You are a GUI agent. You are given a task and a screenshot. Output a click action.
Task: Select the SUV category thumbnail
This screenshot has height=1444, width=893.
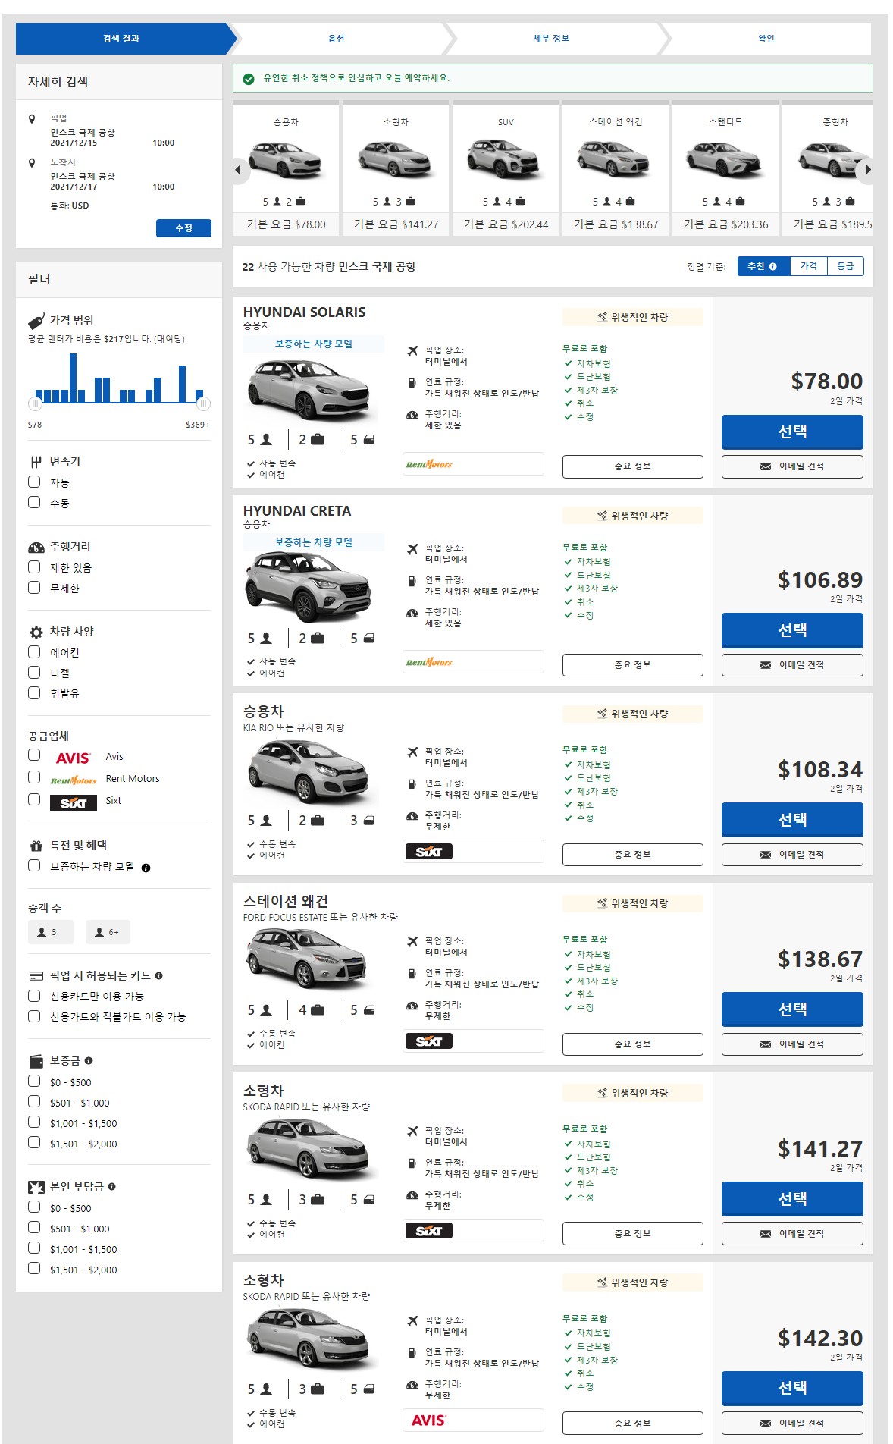[506, 170]
